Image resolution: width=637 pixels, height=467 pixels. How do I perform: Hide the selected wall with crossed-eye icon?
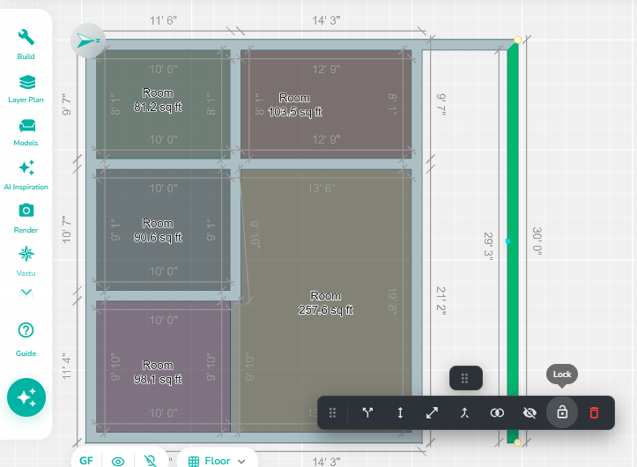coord(530,413)
